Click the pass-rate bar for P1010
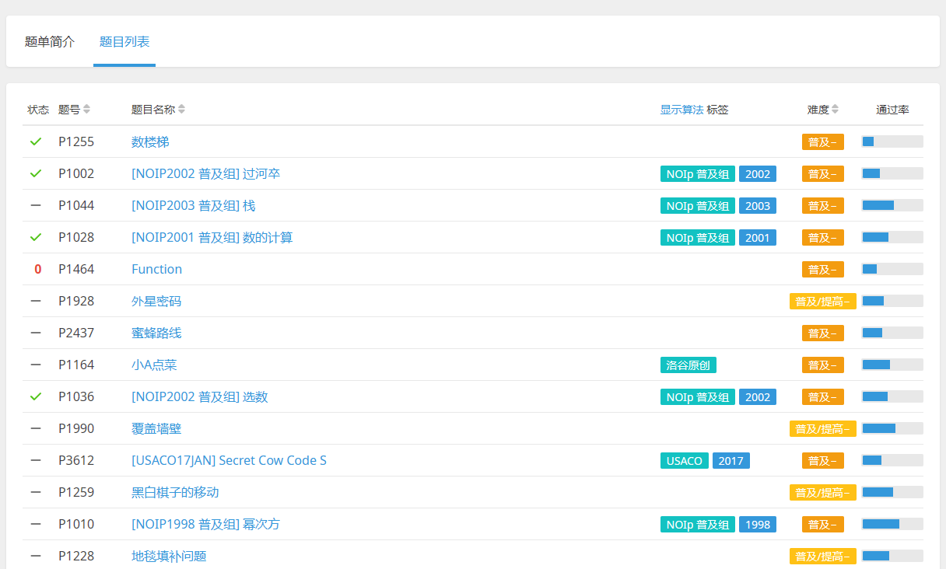This screenshot has height=569, width=946. click(x=892, y=525)
